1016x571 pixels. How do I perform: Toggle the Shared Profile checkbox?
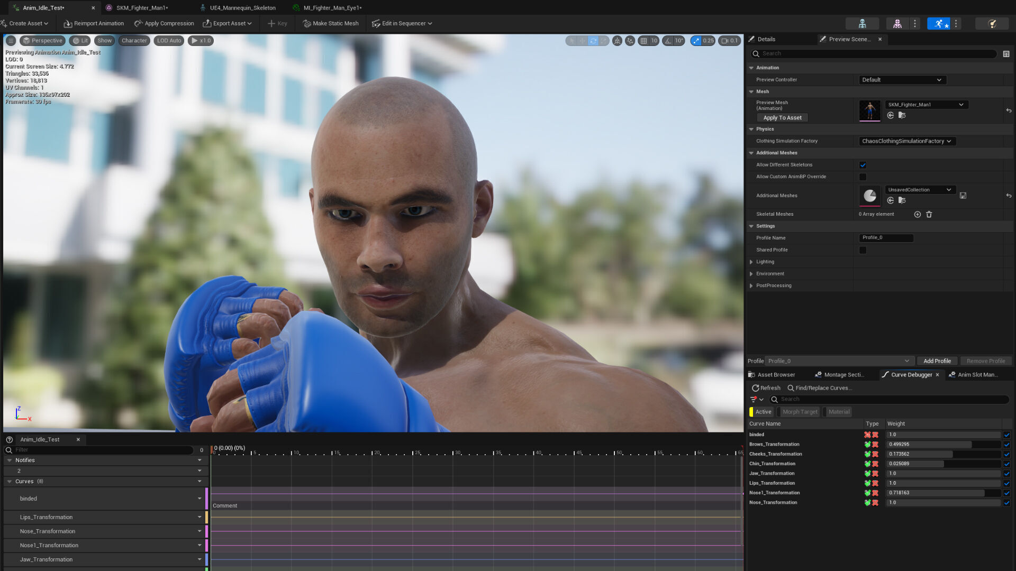(x=863, y=250)
